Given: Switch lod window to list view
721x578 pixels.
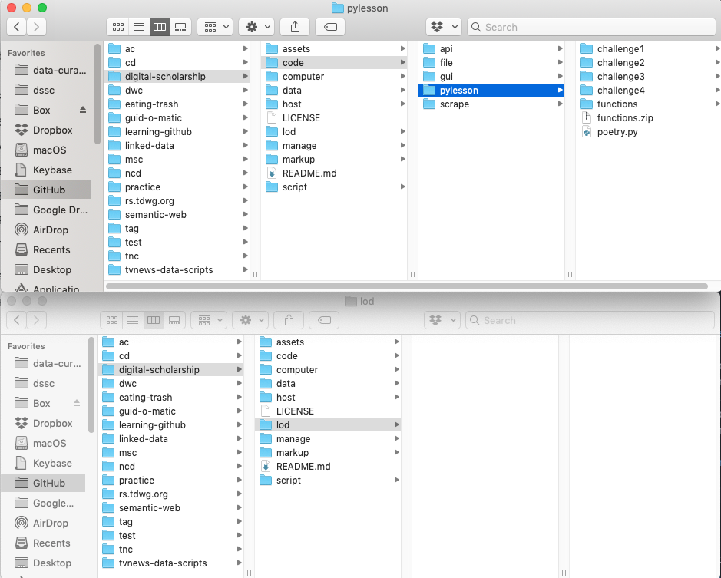Looking at the screenshot, I should [x=133, y=320].
